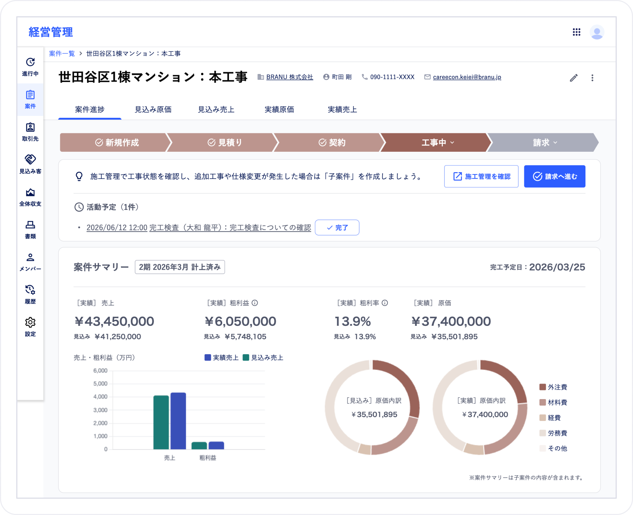Click the 労務費 legend swatch
Viewport: 633px width, 515px height.
pyautogui.click(x=543, y=433)
